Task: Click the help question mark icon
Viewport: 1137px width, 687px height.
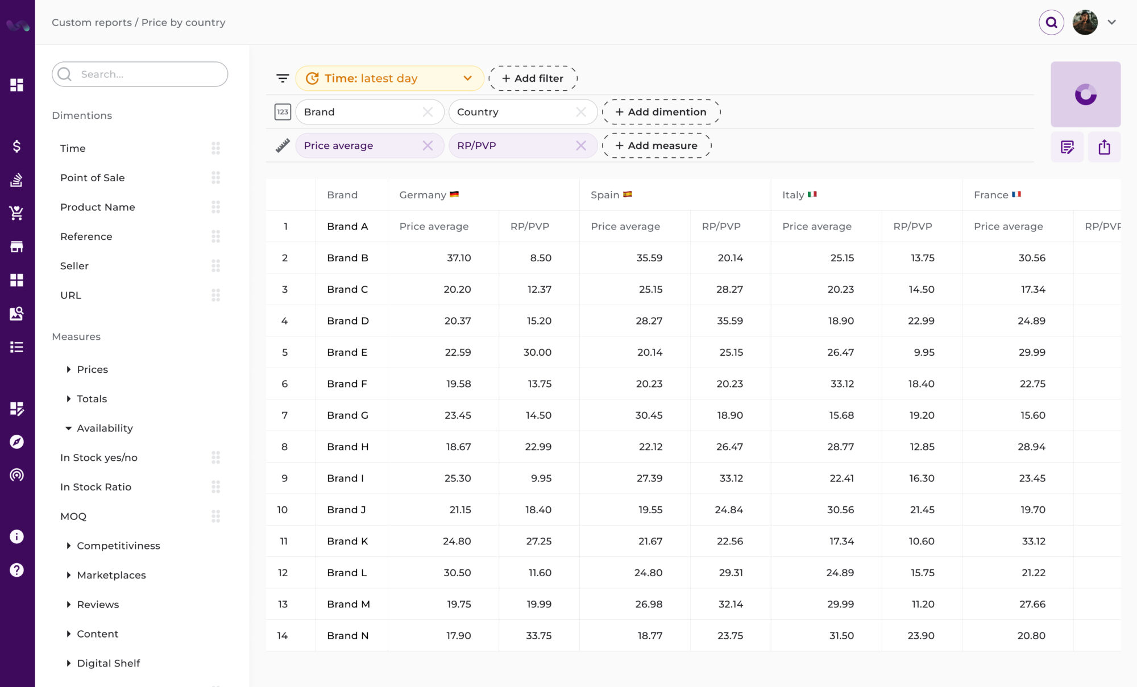Action: click(x=16, y=570)
